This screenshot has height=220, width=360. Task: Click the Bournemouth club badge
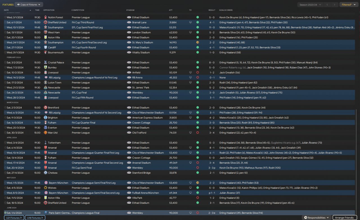click(x=46, y=53)
